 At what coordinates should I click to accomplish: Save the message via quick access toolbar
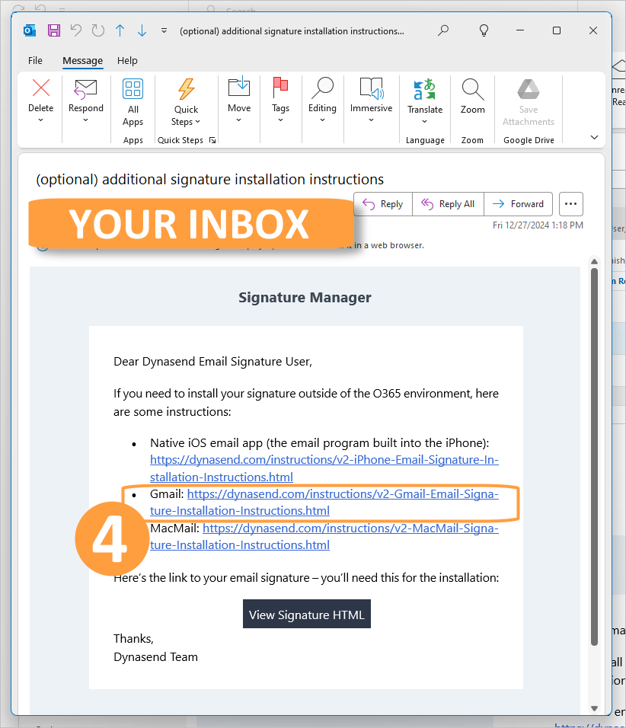[x=53, y=30]
